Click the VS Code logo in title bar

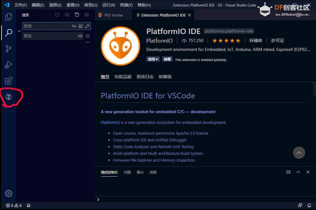[x=7, y=5]
